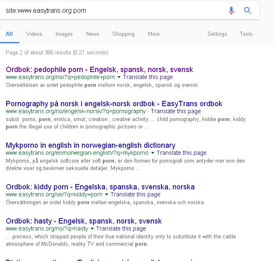Click Translate this page beside the norwegian-english URL

pyautogui.click(x=182, y=153)
